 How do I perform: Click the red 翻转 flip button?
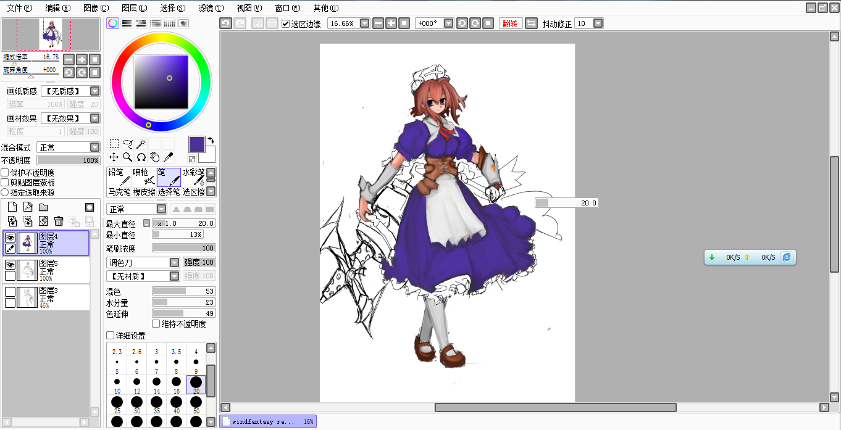510,23
